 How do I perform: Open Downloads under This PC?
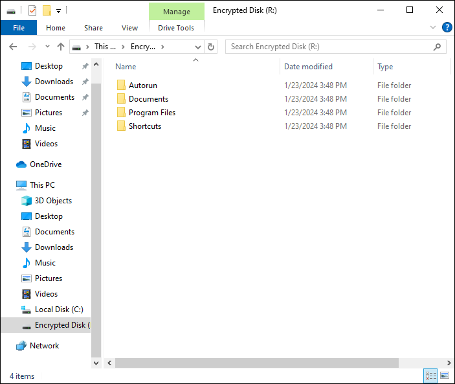(54, 247)
